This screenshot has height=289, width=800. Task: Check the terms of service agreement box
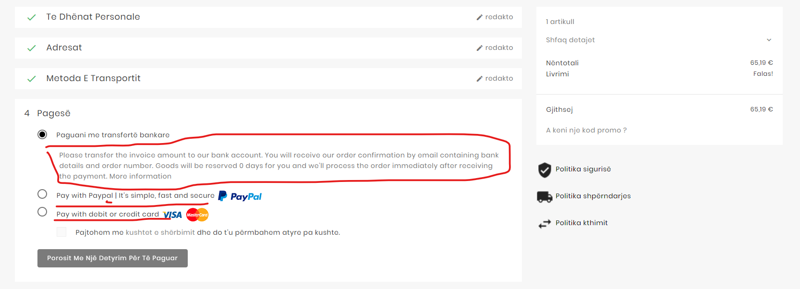coord(61,232)
